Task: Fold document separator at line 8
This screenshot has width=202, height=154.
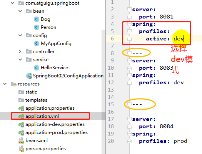Action: (x=129, y=53)
